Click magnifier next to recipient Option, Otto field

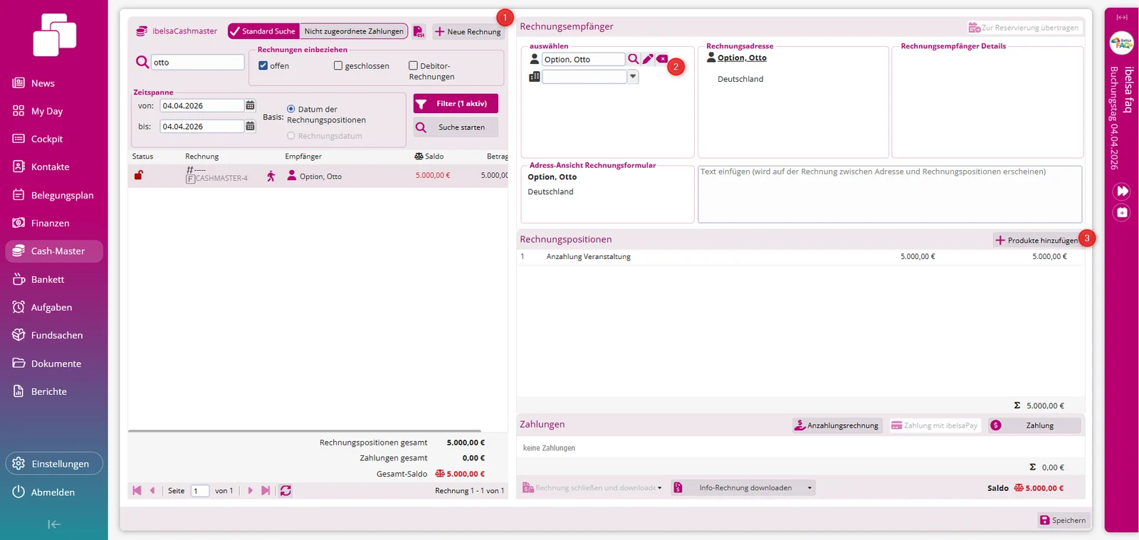633,59
